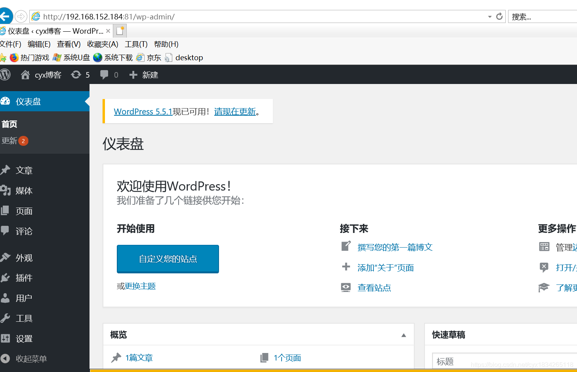
Task: Open the 系统下载 bookmark
Action: pos(113,57)
